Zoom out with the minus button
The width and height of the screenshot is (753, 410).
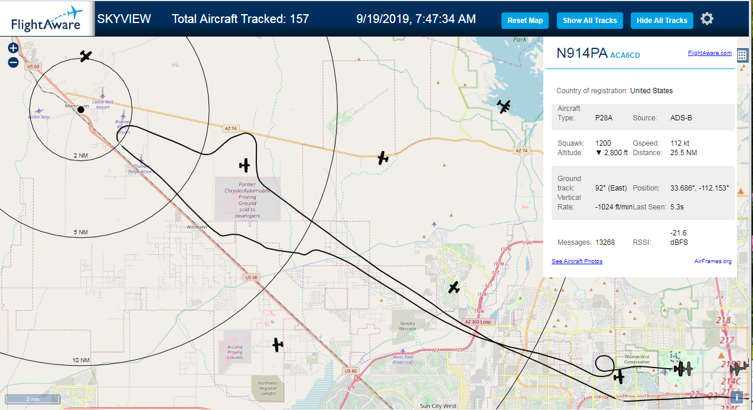click(x=13, y=63)
